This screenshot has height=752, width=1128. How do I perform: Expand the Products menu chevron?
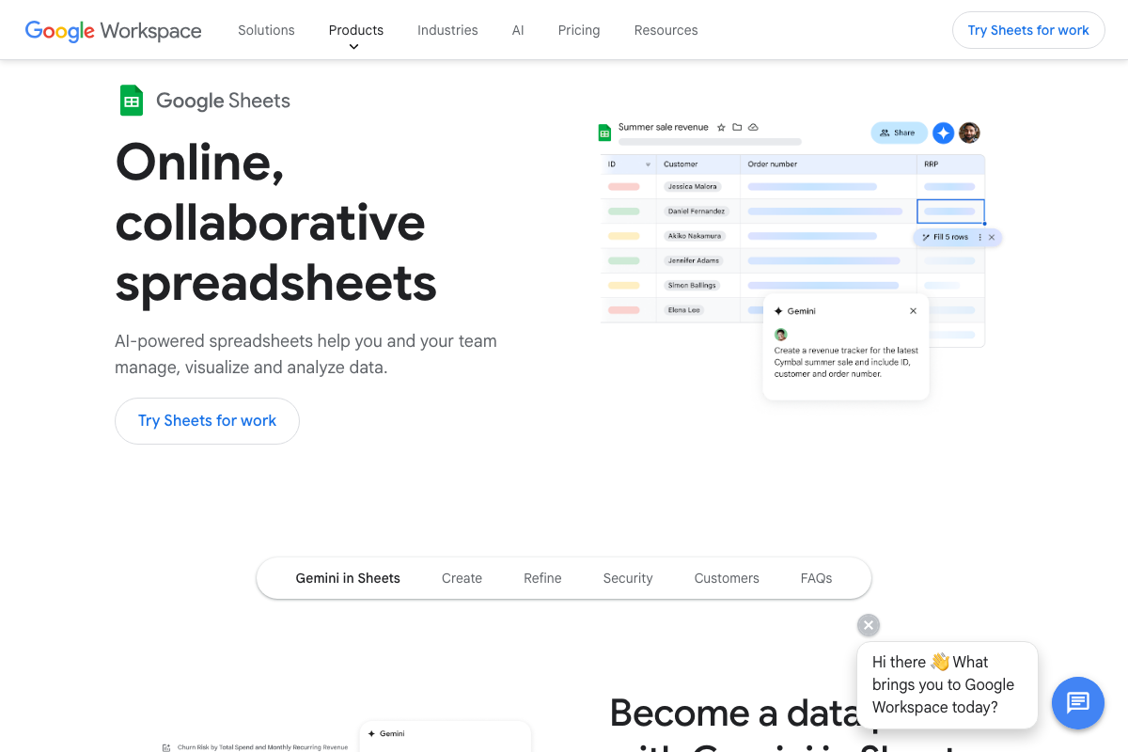353,47
